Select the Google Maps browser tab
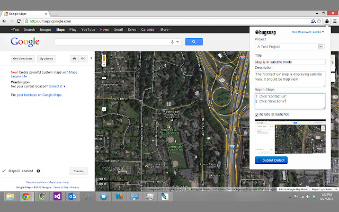Image resolution: width=339 pixels, height=212 pixels. 25,14
